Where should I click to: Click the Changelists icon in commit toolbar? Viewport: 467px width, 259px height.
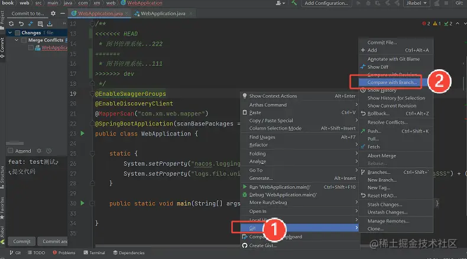(40, 24)
